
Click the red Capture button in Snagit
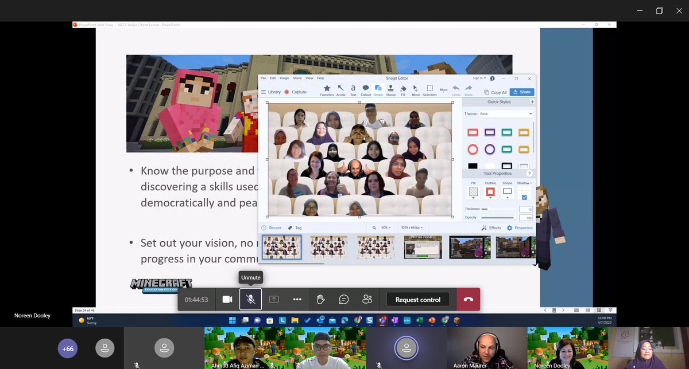296,92
